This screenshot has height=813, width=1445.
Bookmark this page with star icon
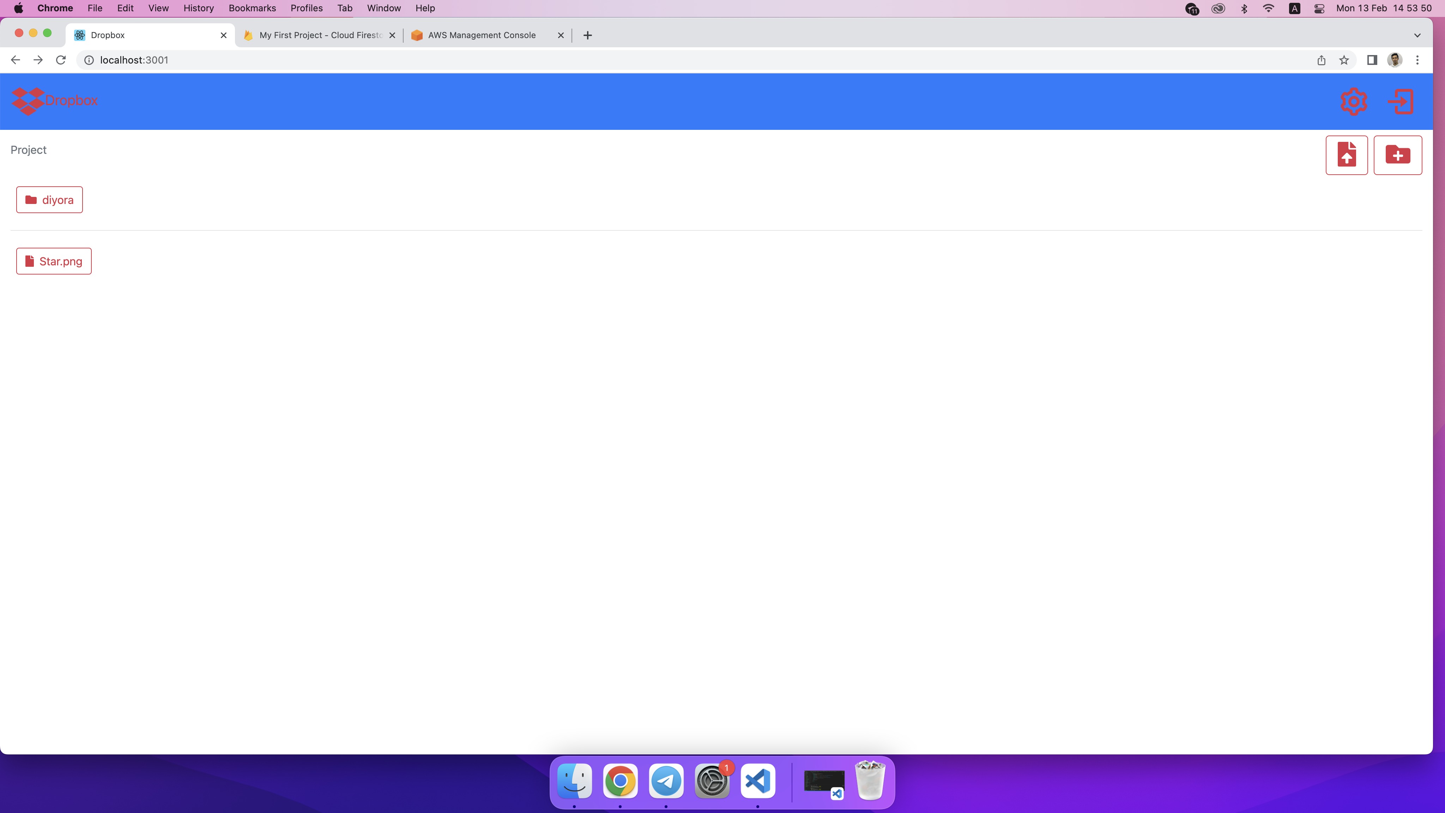[1344, 60]
